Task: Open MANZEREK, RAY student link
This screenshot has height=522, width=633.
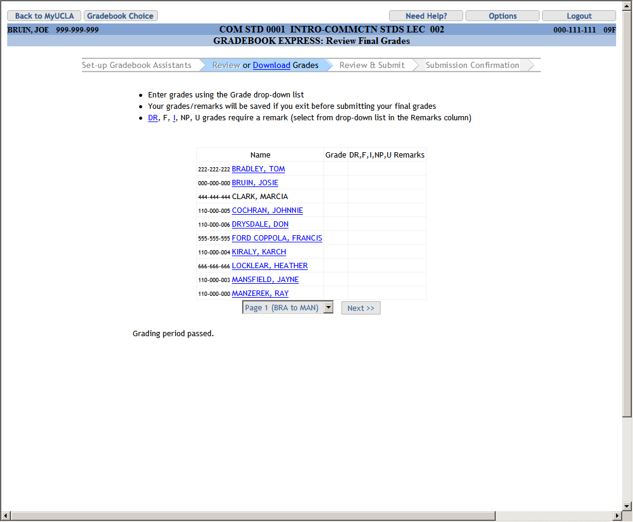Action: coord(260,293)
